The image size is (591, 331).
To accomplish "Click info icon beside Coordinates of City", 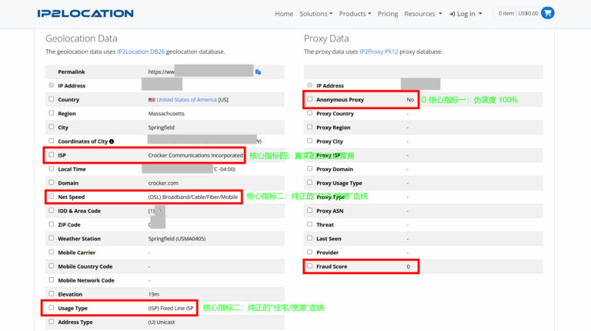I will [x=112, y=141].
